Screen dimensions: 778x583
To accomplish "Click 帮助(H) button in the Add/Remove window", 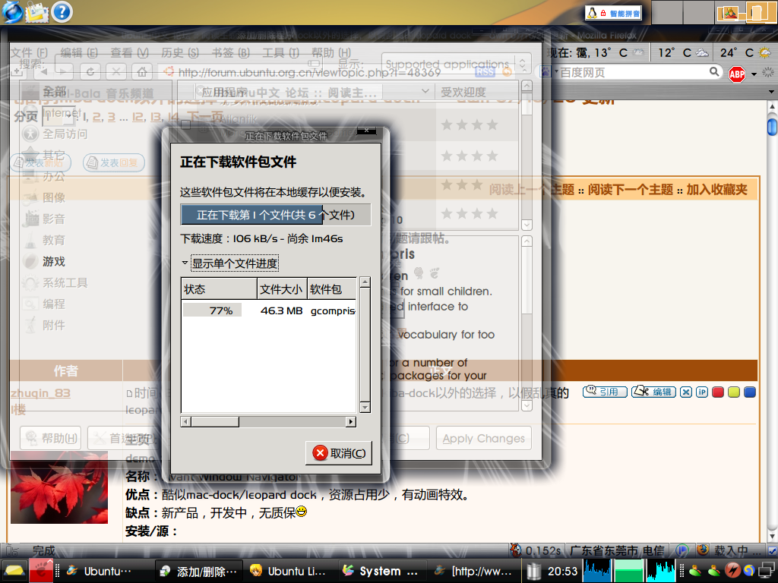I will click(51, 438).
